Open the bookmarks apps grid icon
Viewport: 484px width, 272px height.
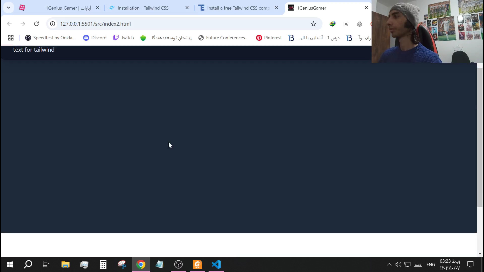11,38
